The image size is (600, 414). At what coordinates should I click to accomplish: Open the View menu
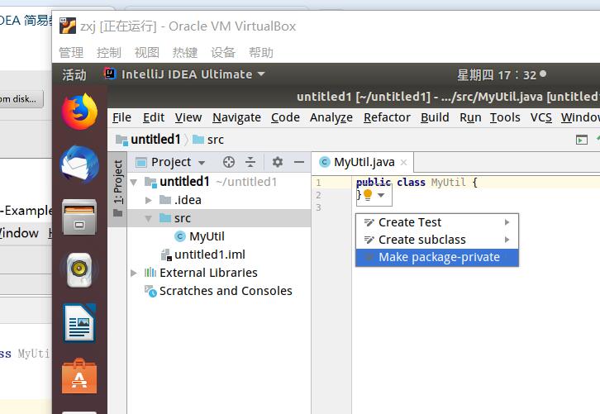click(188, 117)
